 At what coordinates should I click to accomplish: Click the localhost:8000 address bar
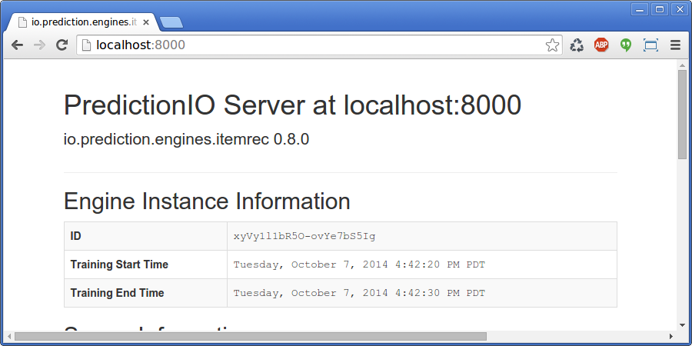tap(308, 45)
